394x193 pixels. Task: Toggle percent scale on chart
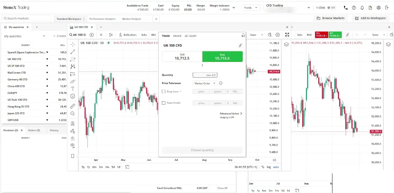pyautogui.click(x=263, y=167)
